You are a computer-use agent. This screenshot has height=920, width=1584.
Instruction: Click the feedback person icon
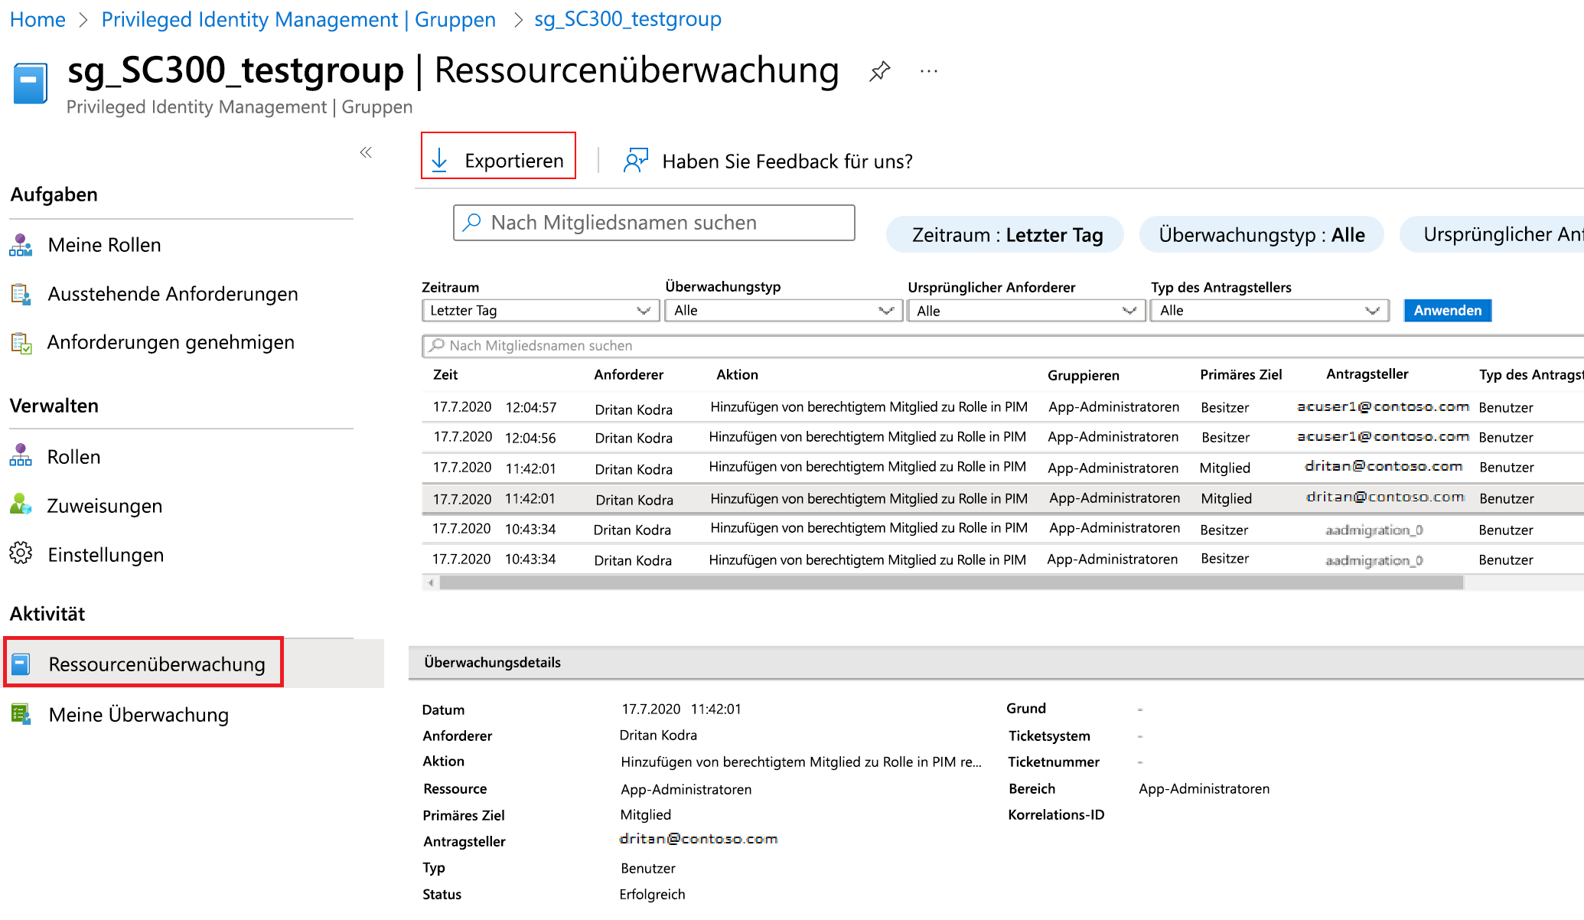[636, 161]
